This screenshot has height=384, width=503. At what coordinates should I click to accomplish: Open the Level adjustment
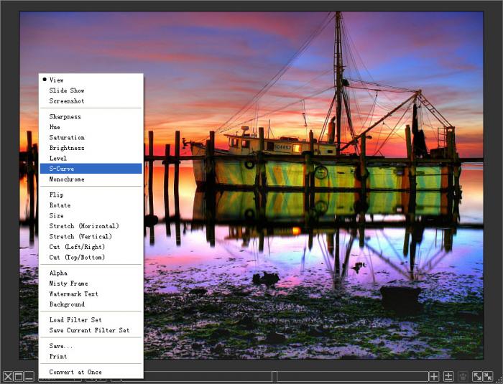coord(91,159)
